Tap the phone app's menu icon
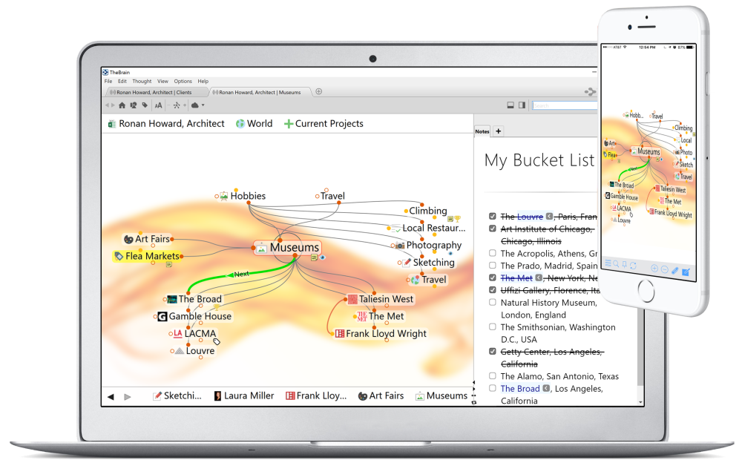This screenshot has width=742, height=463. click(608, 263)
